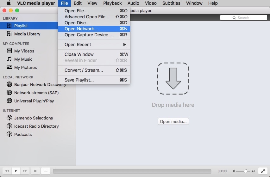
Task: Select Icecast Radio Directory sidebar row
Action: click(x=38, y=126)
